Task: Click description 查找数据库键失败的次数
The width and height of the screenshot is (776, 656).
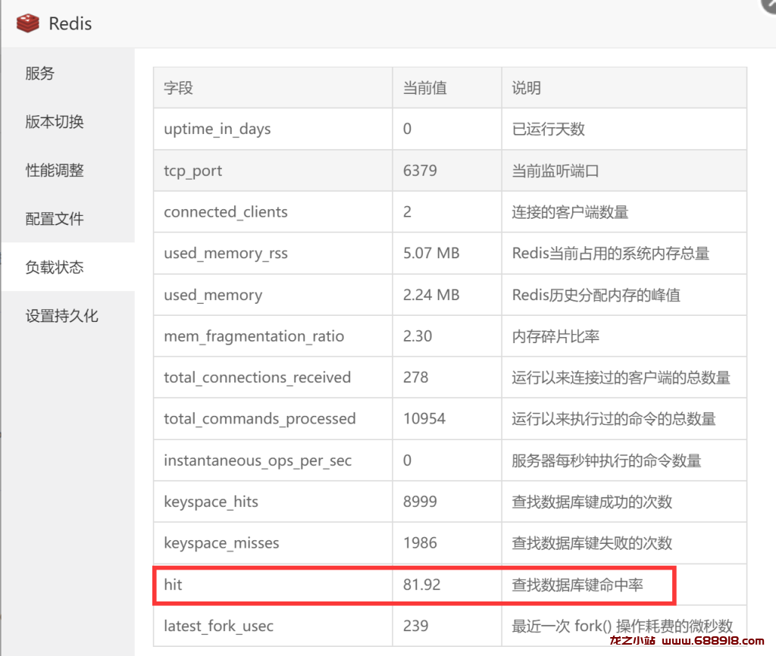Action: pyautogui.click(x=592, y=543)
